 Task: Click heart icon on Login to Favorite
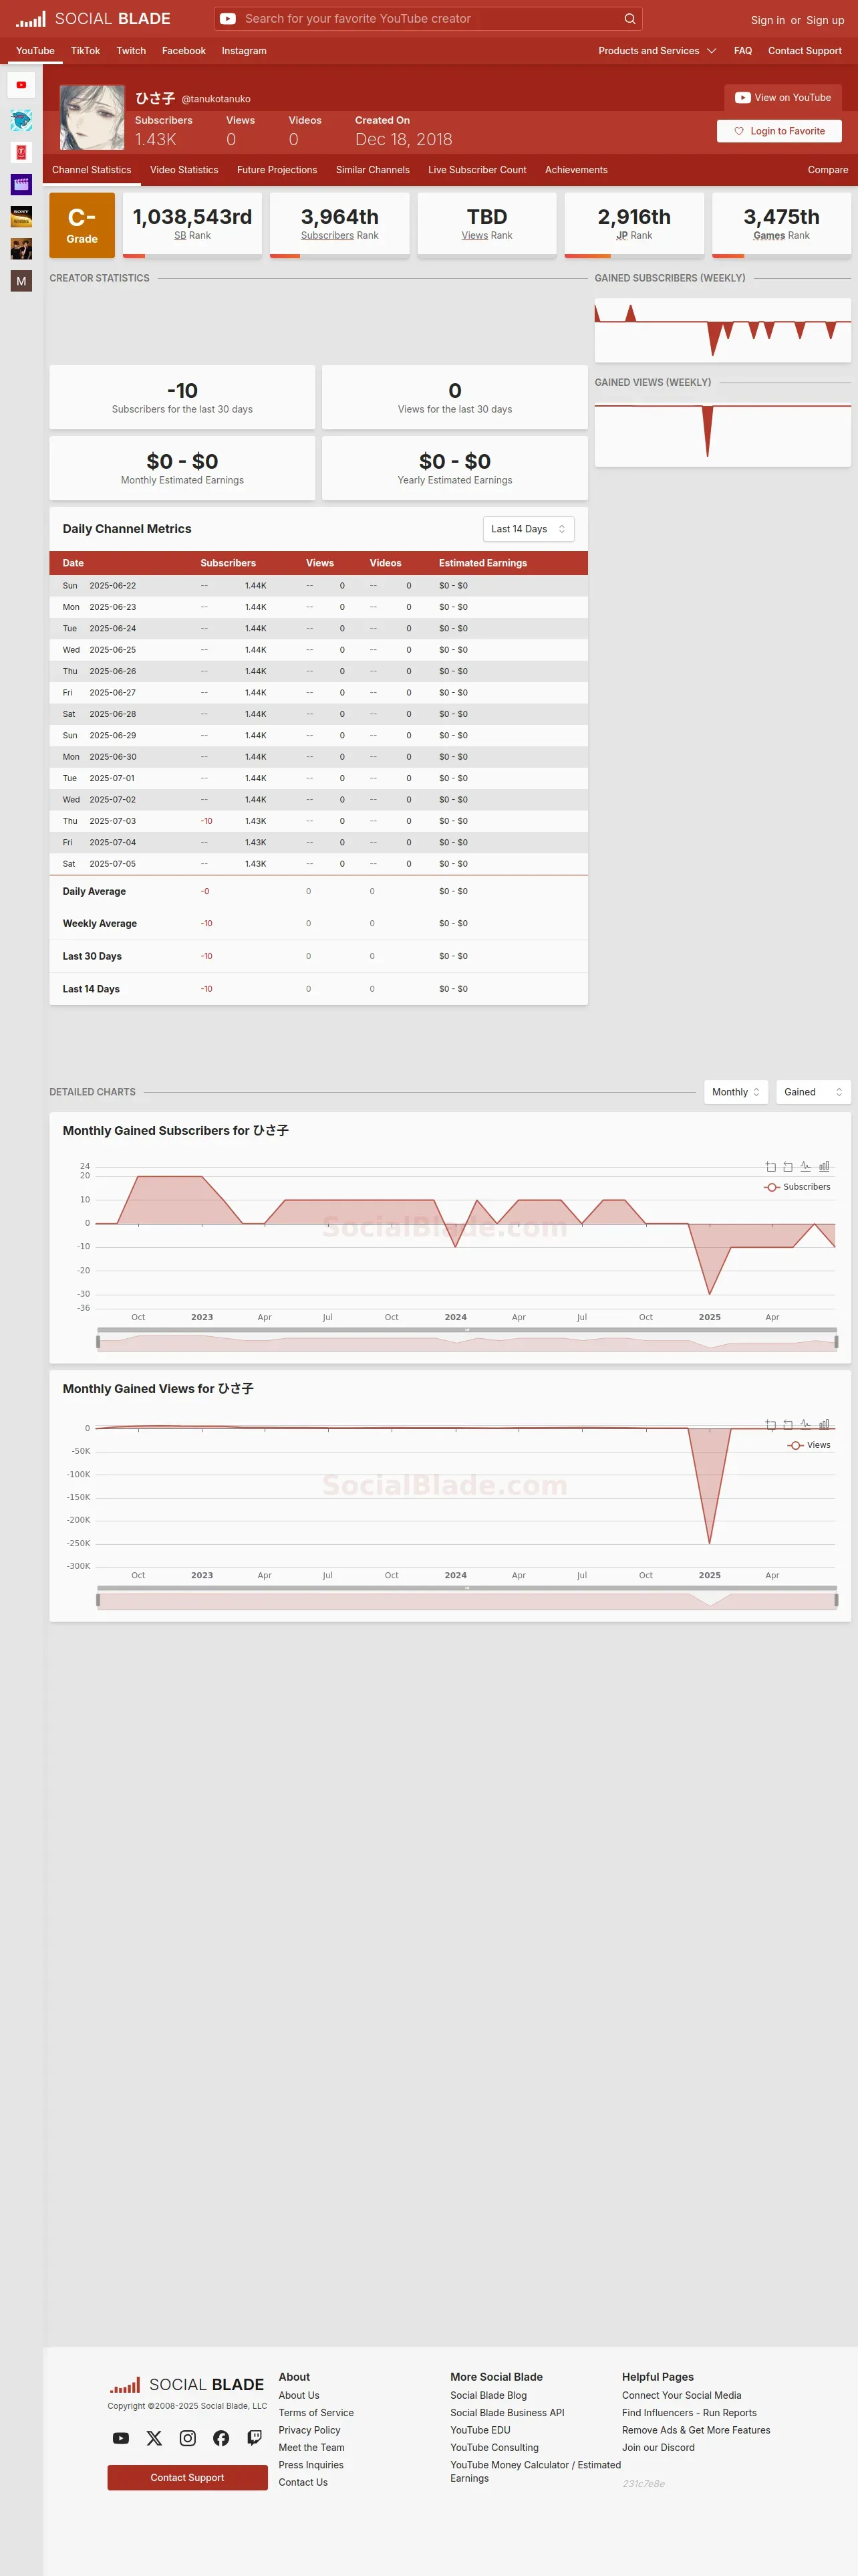pyautogui.click(x=739, y=131)
